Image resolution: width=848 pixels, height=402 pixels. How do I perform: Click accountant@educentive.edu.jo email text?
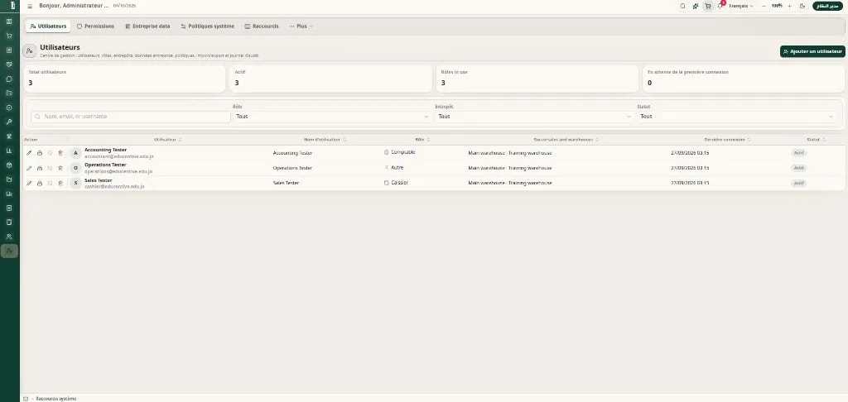[x=119, y=156]
